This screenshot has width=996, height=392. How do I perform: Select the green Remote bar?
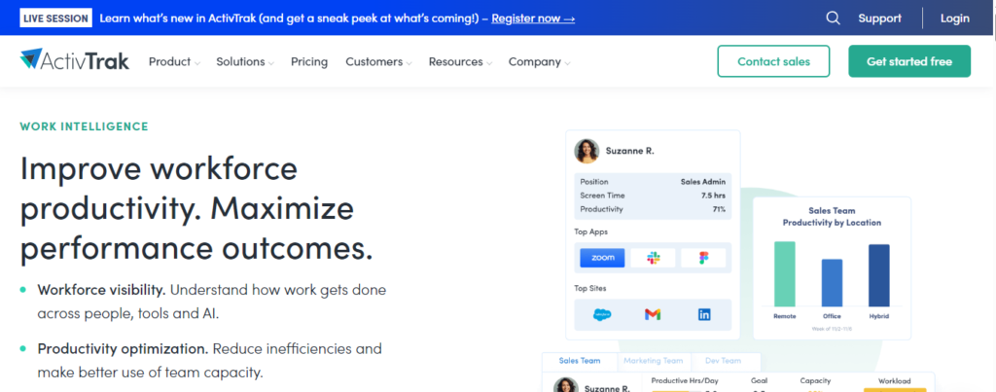(785, 274)
